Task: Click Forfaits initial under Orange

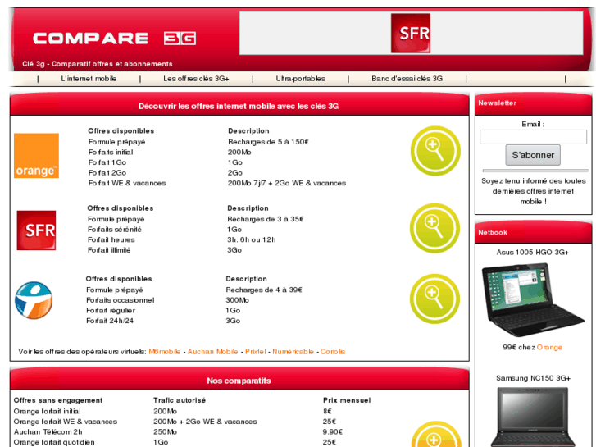Action: tap(111, 153)
